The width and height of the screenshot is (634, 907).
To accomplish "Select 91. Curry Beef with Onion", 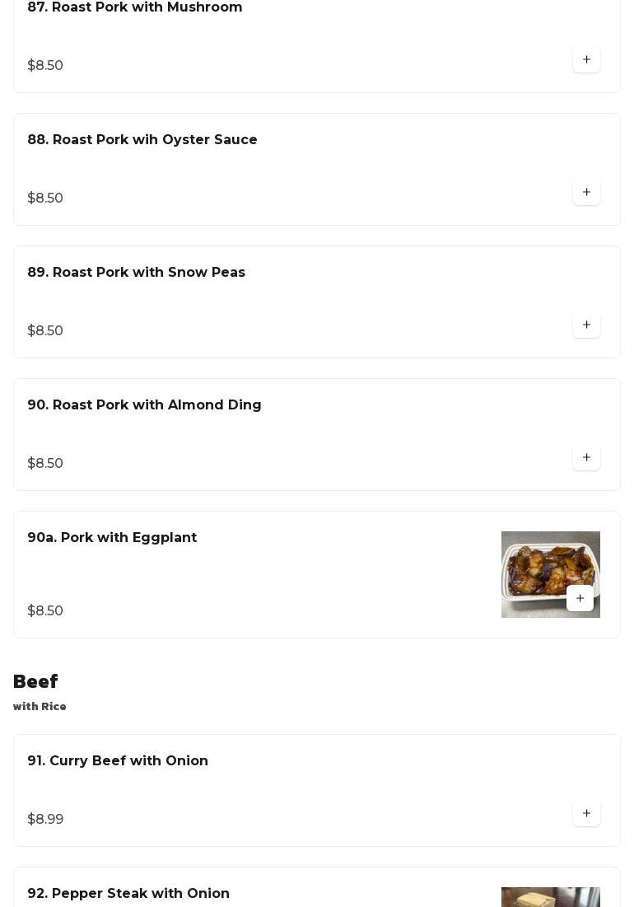I will (x=118, y=761).
